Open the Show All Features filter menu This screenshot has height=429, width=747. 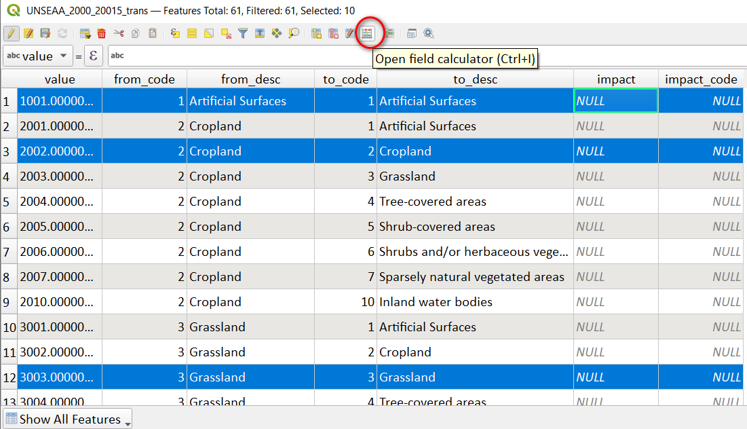point(67,419)
